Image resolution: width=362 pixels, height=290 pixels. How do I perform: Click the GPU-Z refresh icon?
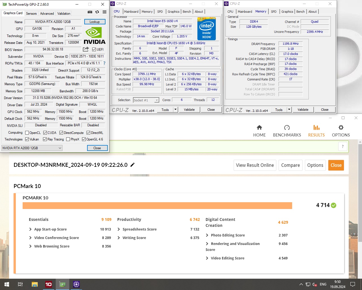97,12
